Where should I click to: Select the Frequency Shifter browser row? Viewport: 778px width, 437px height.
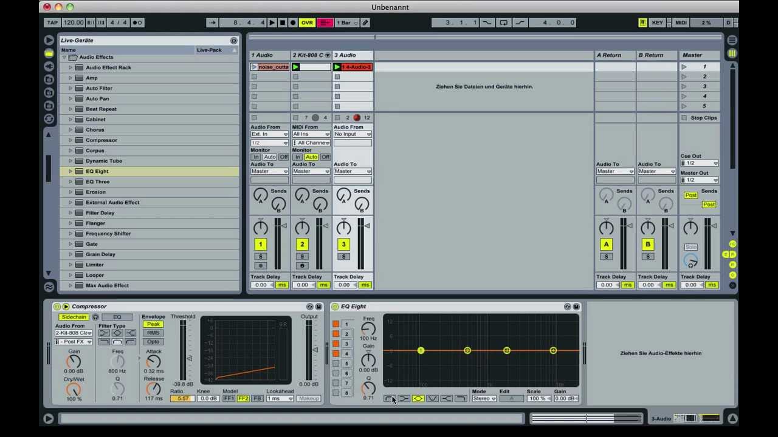[149, 234]
